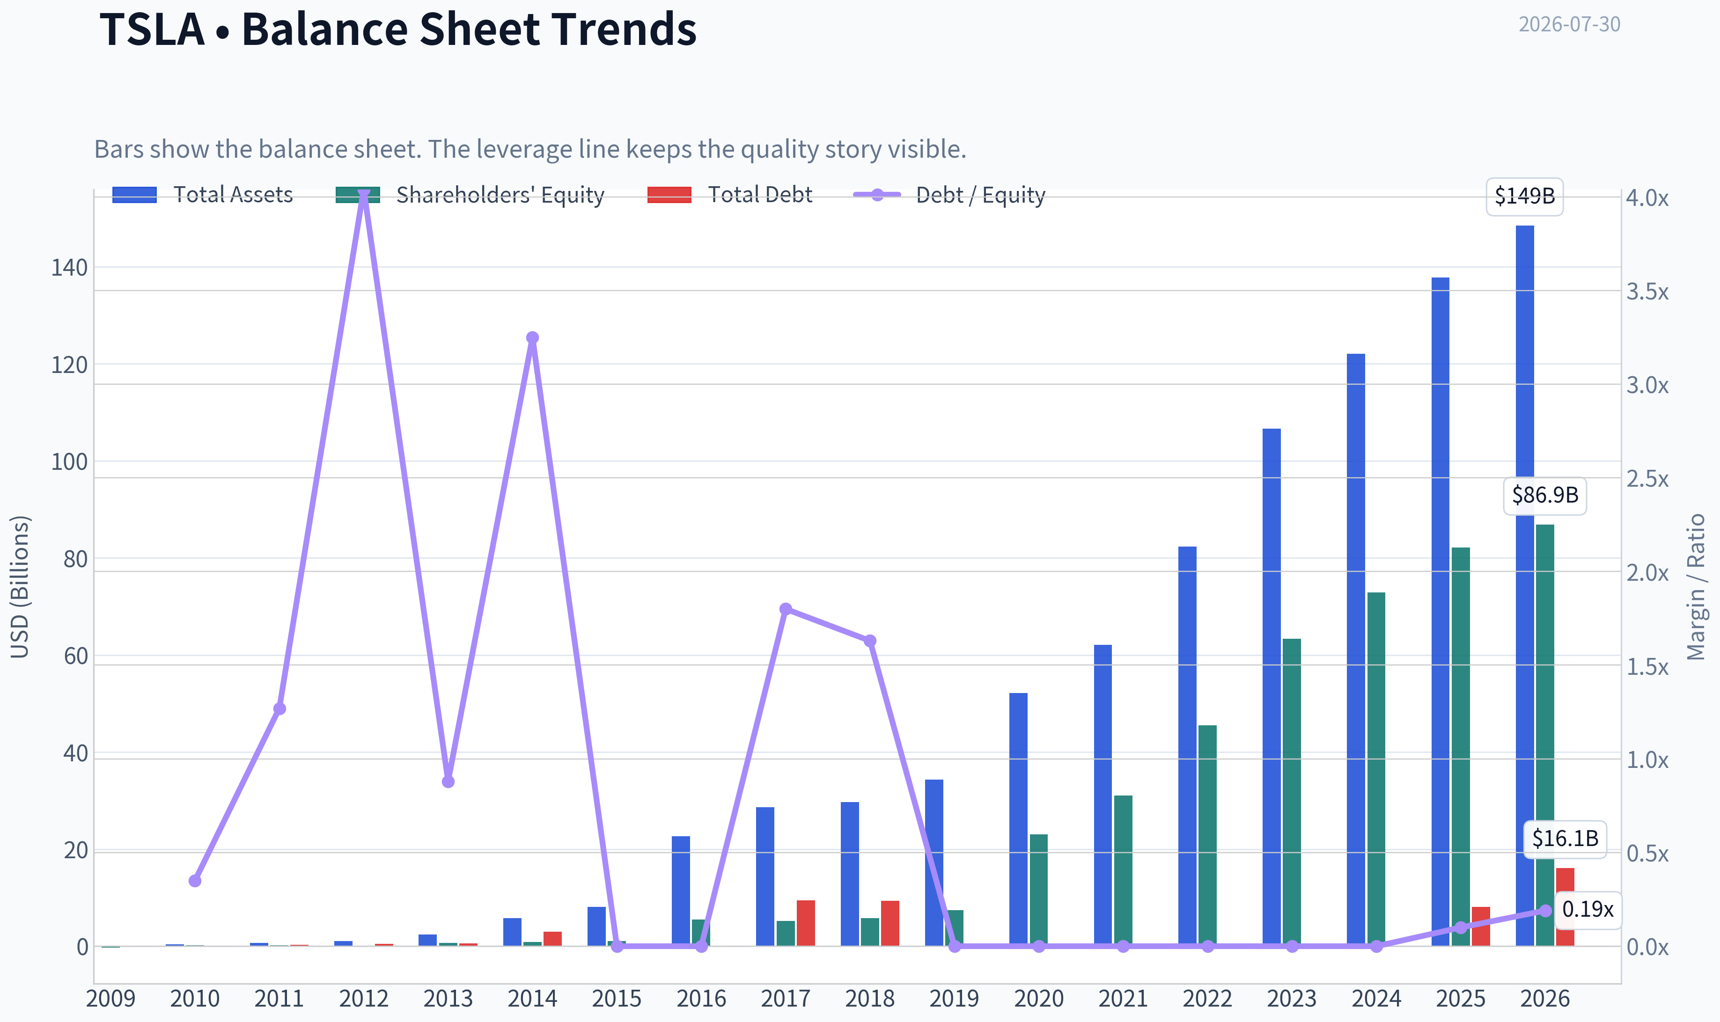The width and height of the screenshot is (1720, 1022).
Task: Select the 2020 Total Assets blue bar
Action: (1018, 819)
